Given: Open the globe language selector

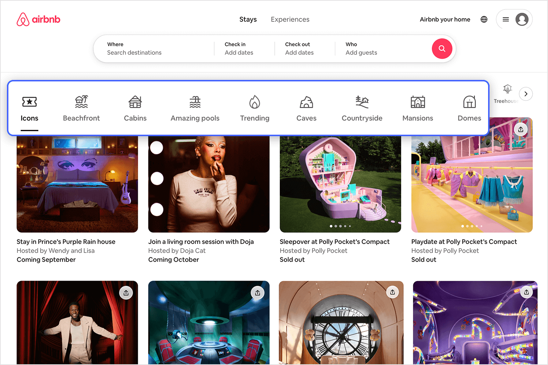Looking at the screenshot, I should (x=484, y=19).
